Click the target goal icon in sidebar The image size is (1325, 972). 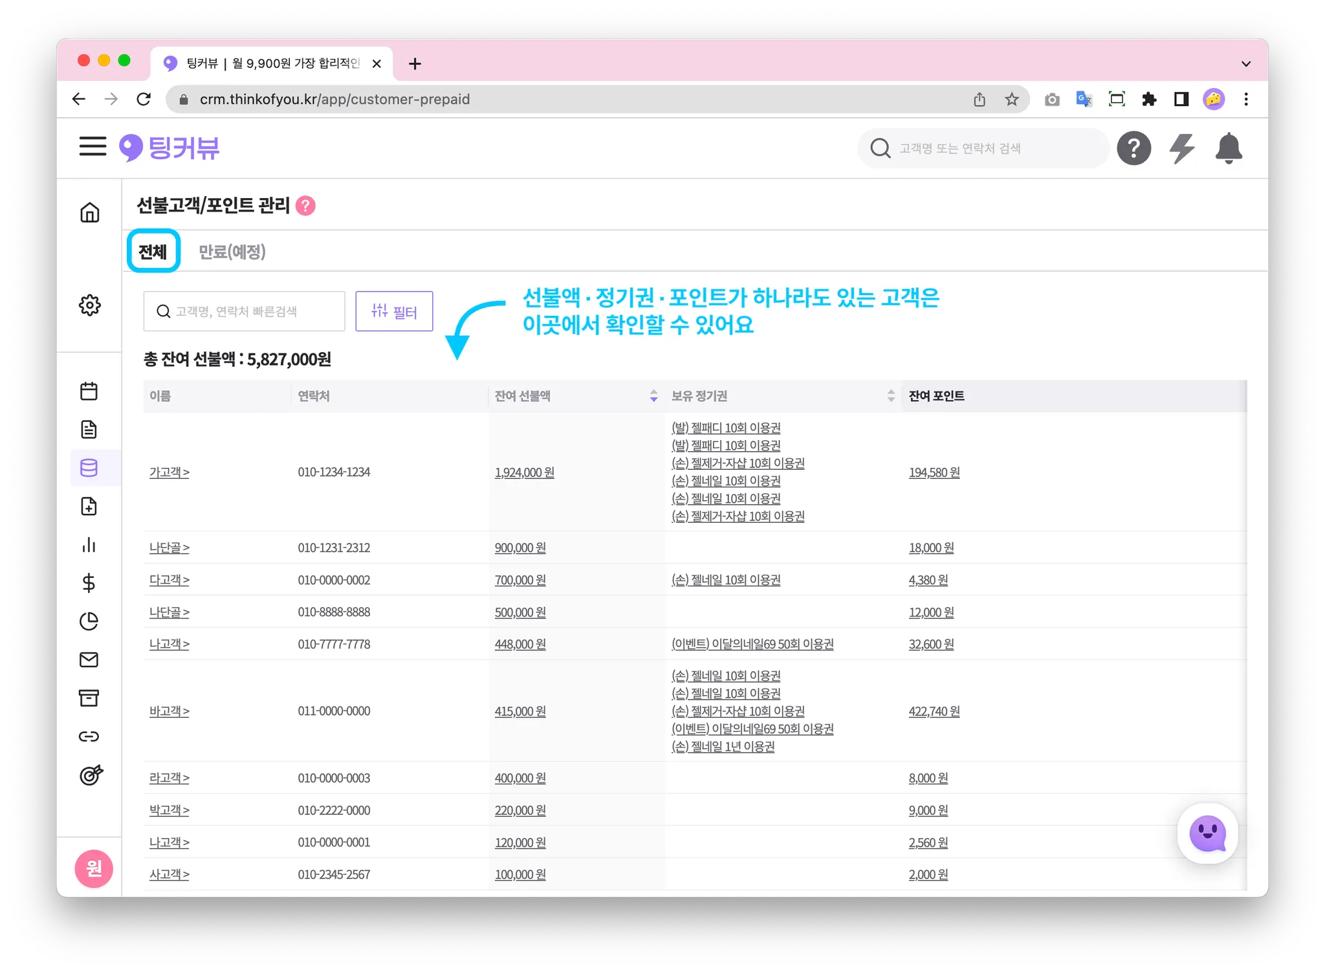91,775
